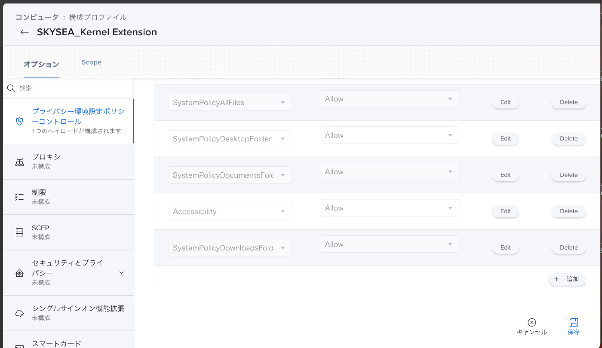Select シングルサインオン機能拡張 payload item
Screen dimensions: 602x348
[x=68, y=313]
